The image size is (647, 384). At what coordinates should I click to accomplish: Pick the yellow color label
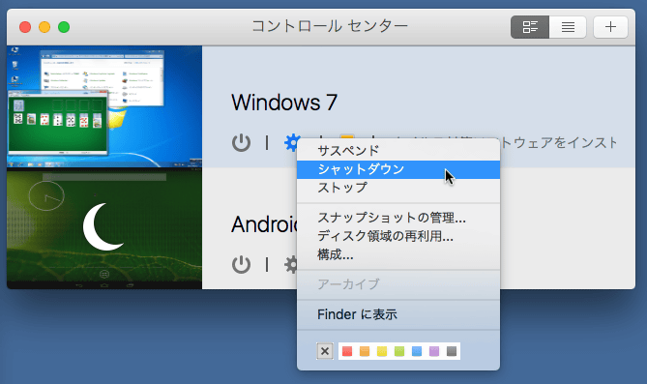pos(382,351)
